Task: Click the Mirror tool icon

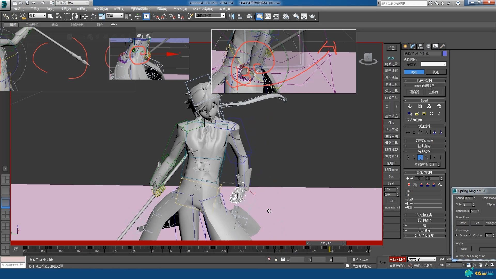Action: [x=231, y=17]
